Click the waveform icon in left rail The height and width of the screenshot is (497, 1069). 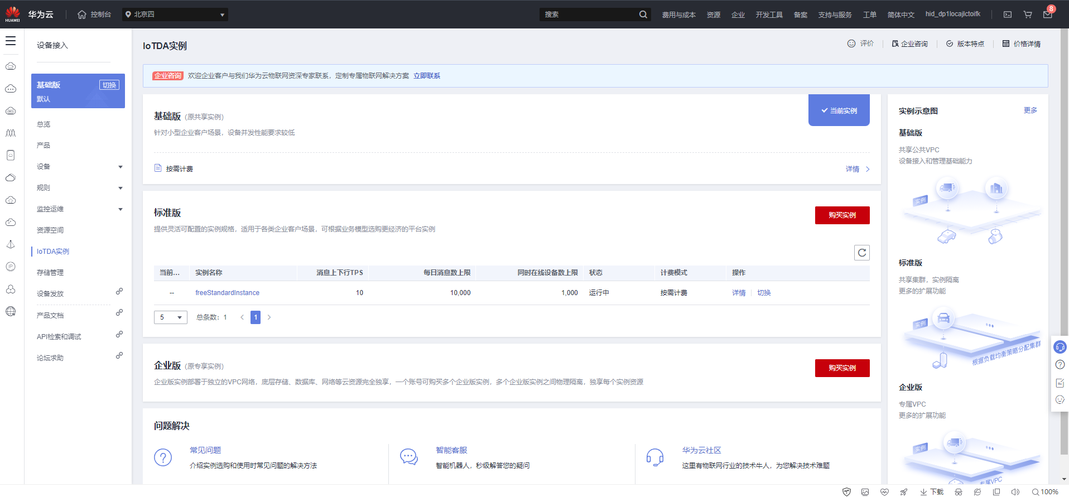coord(11,133)
